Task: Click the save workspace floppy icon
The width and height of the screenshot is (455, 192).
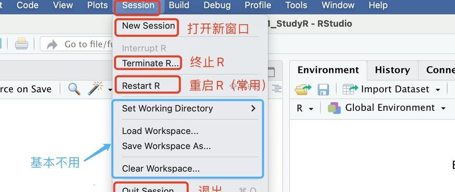Action: coord(323,89)
